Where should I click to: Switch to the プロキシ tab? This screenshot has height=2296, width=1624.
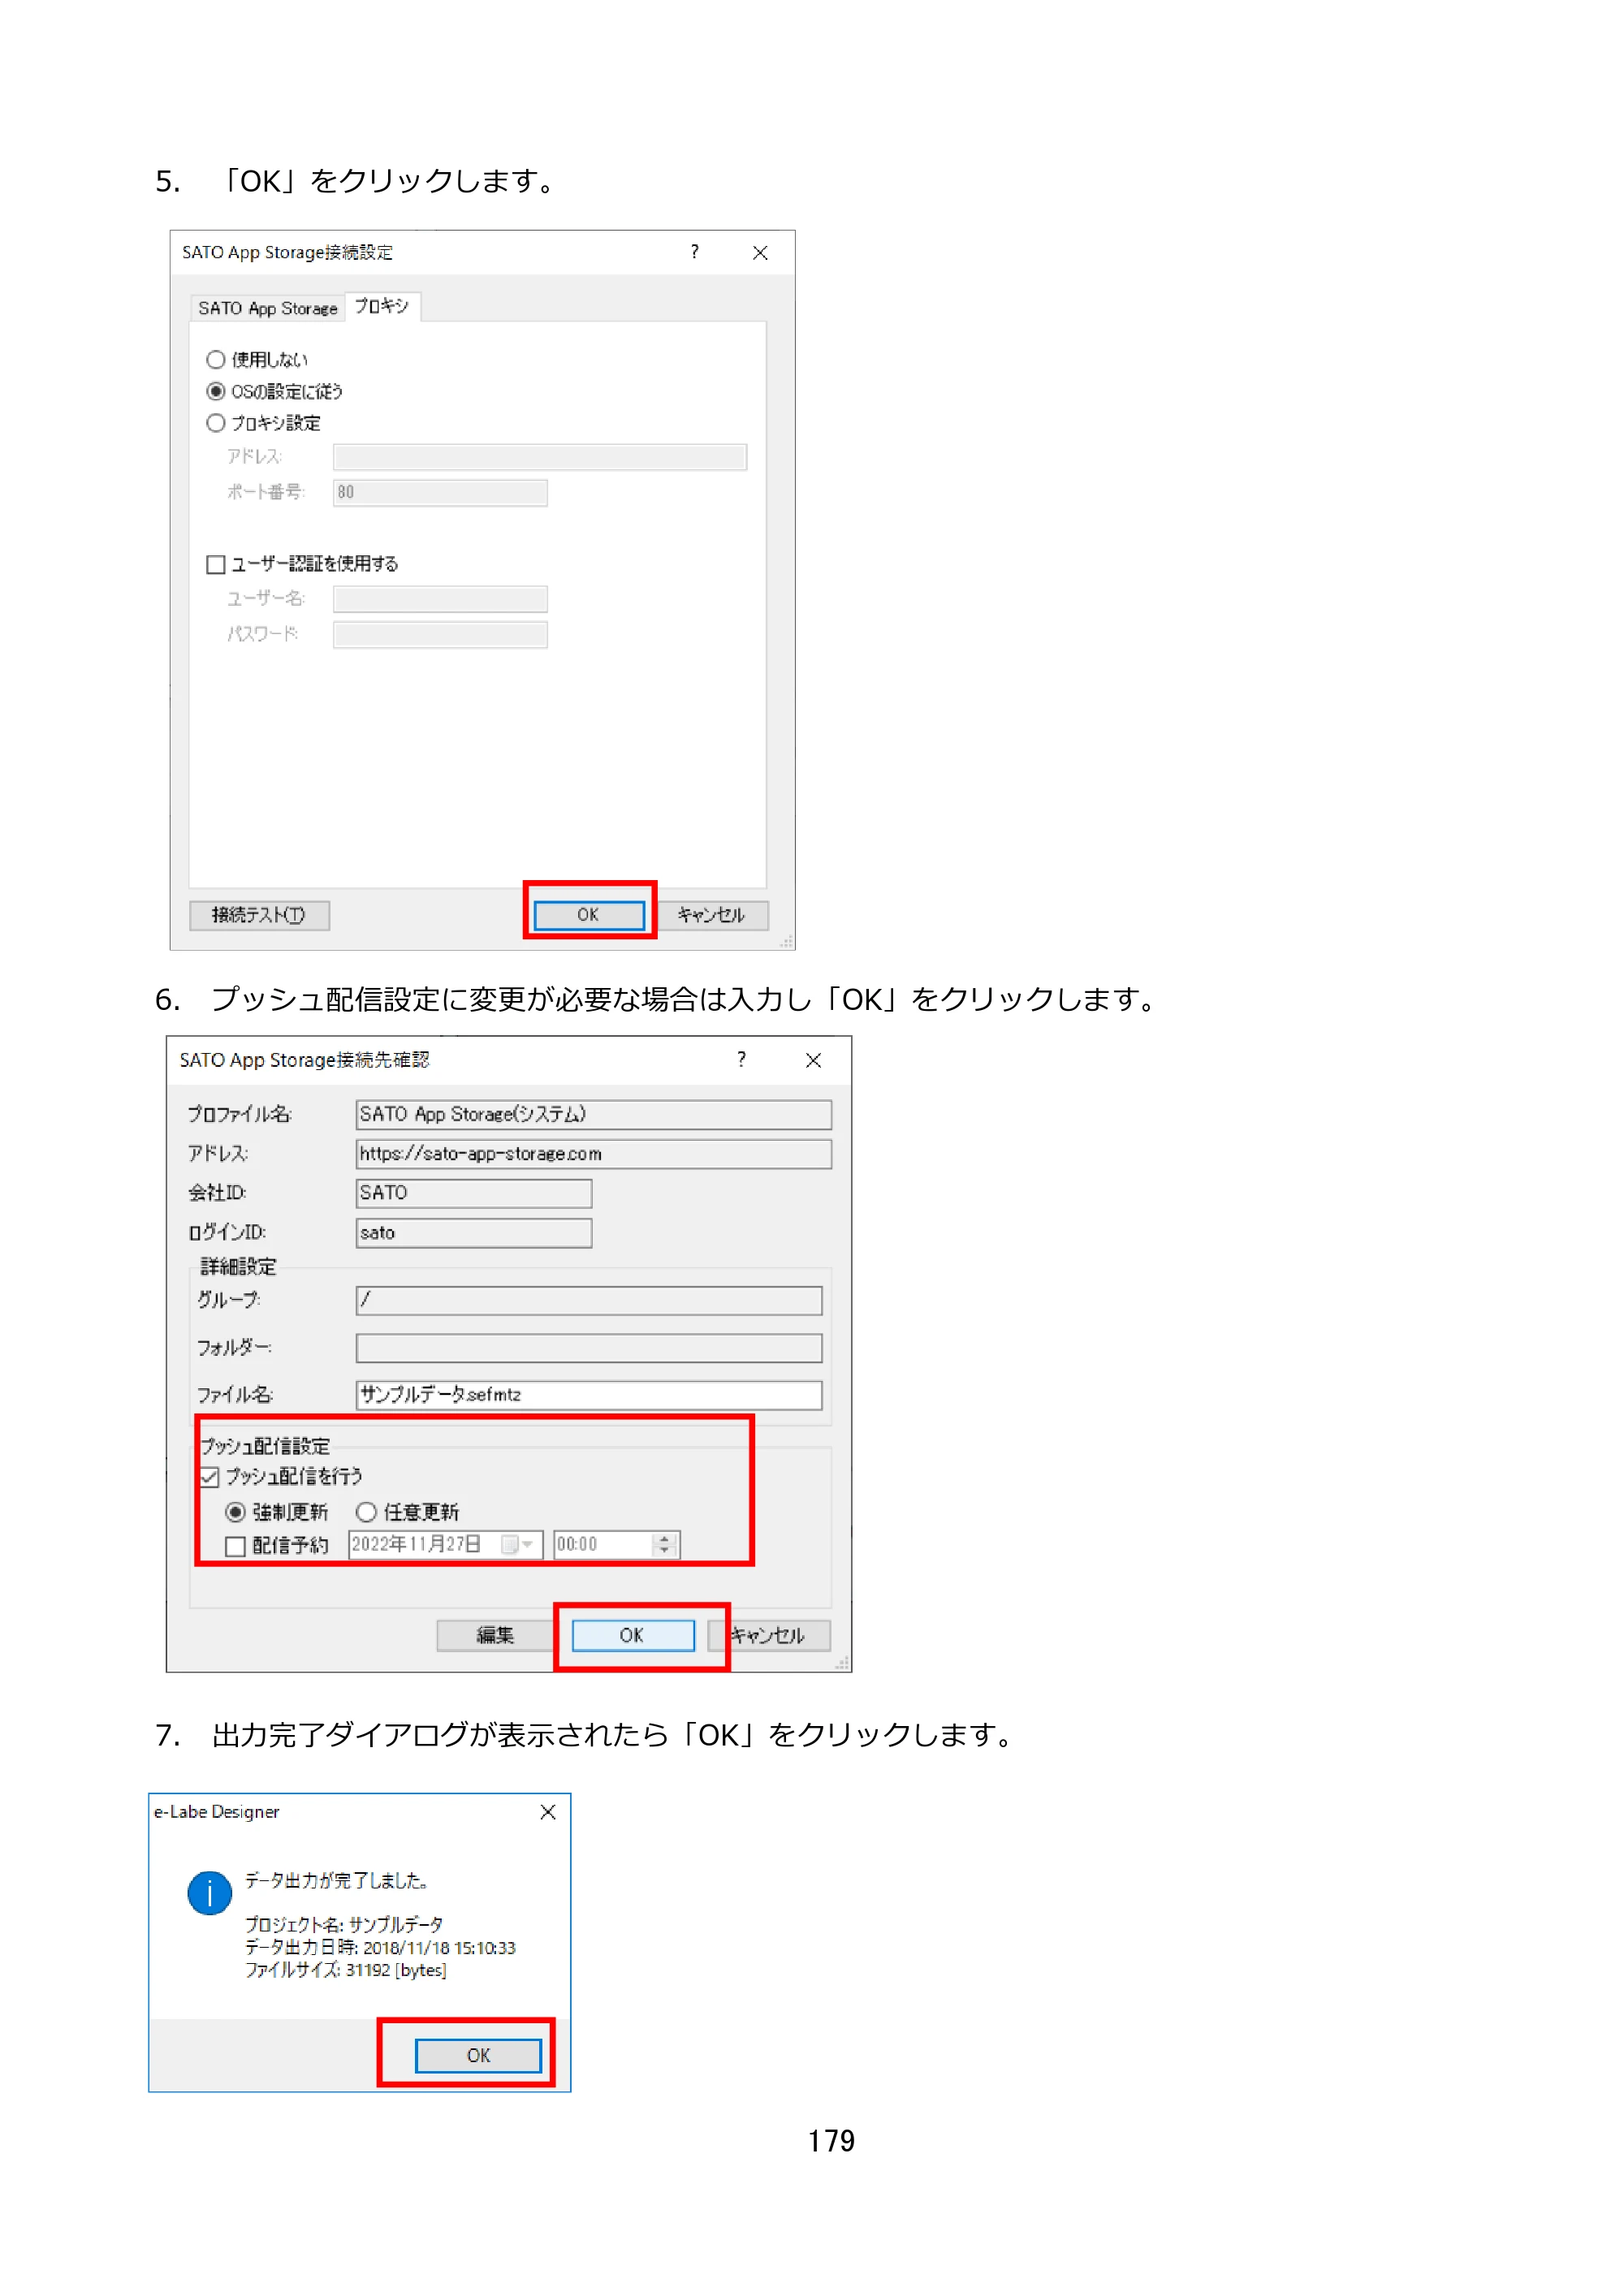click(382, 306)
